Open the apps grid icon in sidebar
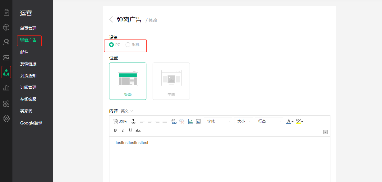The width and height of the screenshot is (382, 182). point(6,104)
